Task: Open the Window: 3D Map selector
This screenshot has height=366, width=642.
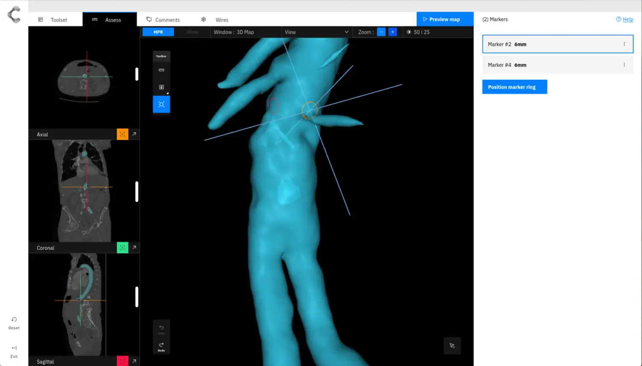Action: (246, 32)
